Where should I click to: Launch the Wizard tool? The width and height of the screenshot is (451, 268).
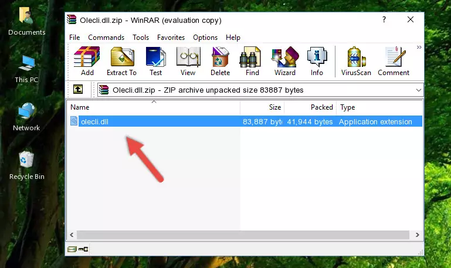point(285,61)
